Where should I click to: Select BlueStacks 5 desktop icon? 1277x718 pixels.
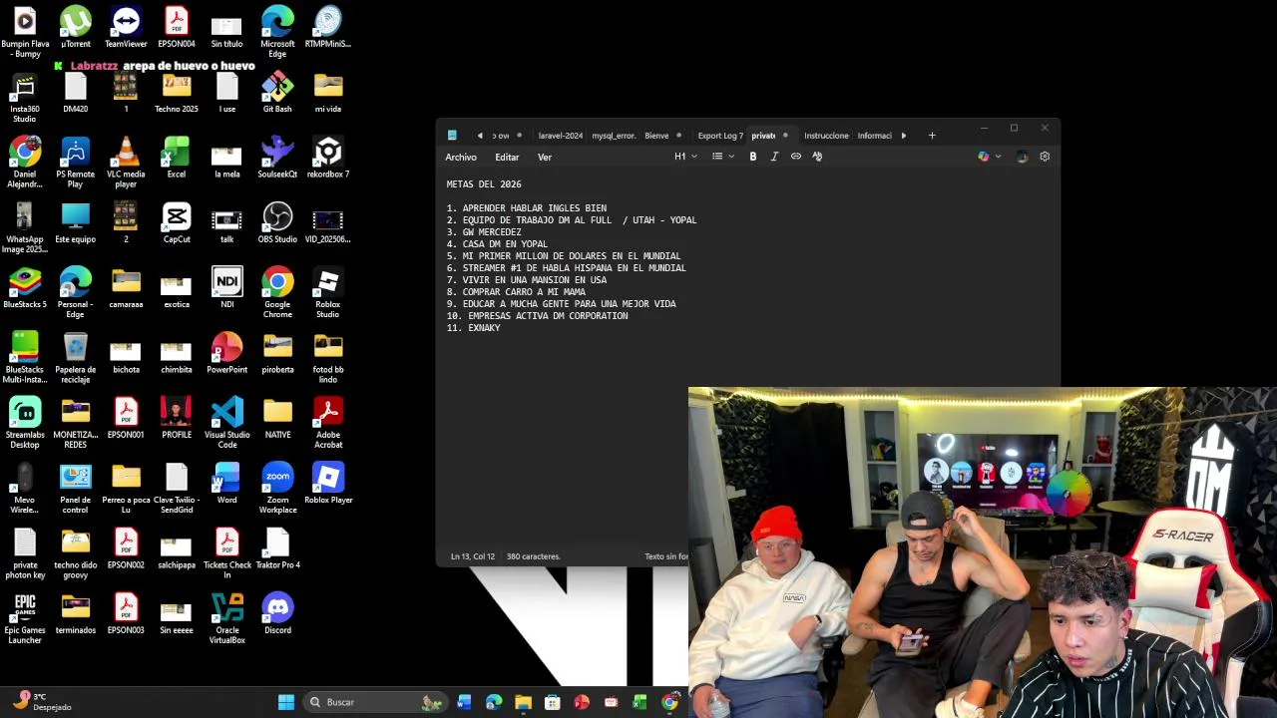[x=25, y=288]
